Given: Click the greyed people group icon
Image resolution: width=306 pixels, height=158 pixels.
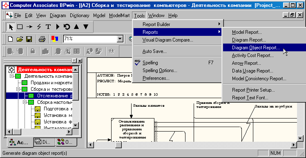Looking at the screenshot, I should pyautogui.click(x=111, y=51).
